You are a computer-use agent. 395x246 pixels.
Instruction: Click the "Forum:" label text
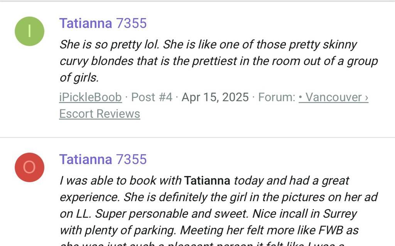tap(277, 97)
